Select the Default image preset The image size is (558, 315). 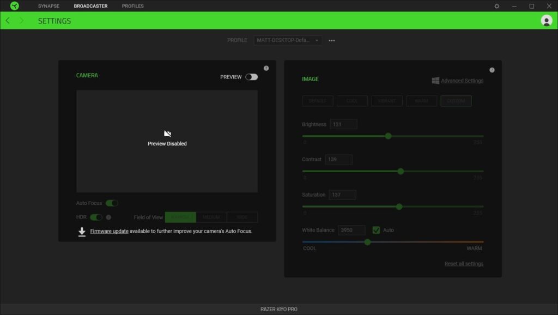(x=318, y=101)
